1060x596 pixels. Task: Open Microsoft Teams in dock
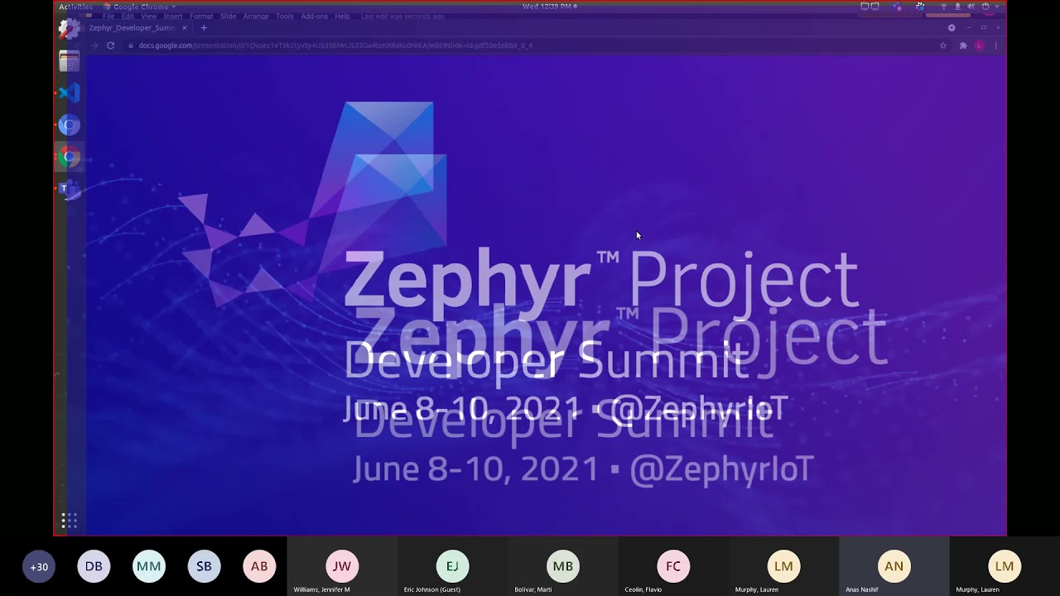(x=70, y=189)
